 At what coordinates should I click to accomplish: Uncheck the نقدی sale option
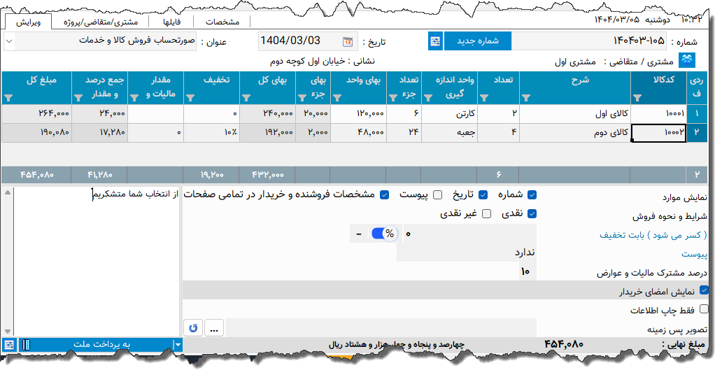532,214
